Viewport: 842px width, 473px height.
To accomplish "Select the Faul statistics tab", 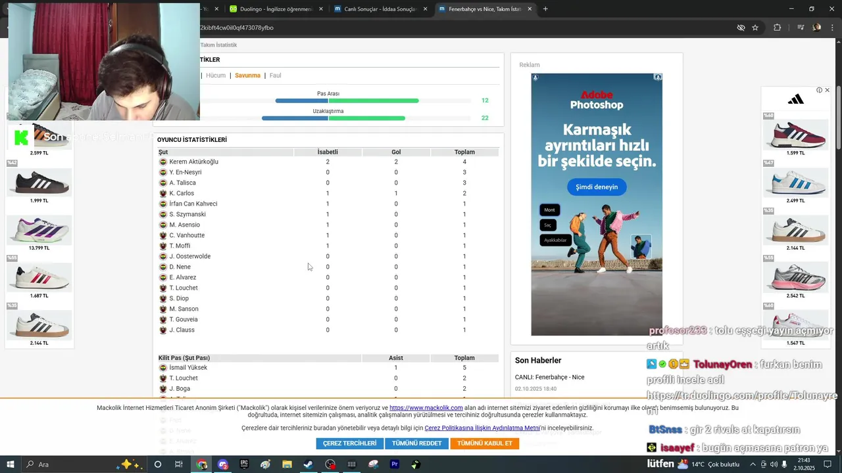I will click(x=275, y=76).
